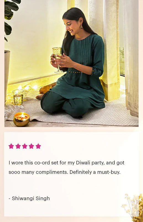
Task: Click the fourth pink rating star
Action: tap(32, 146)
